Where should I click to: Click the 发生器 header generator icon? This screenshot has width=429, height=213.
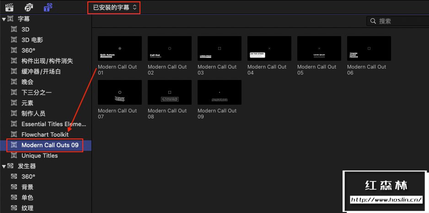pos(11,166)
